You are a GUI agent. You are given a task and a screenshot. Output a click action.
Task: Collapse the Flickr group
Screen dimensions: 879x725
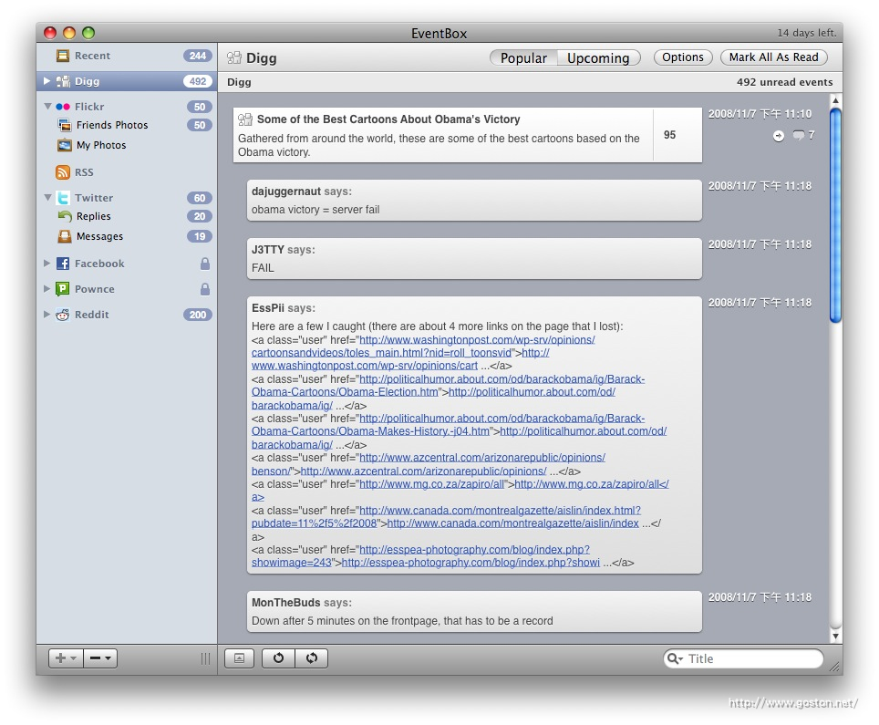click(x=47, y=107)
